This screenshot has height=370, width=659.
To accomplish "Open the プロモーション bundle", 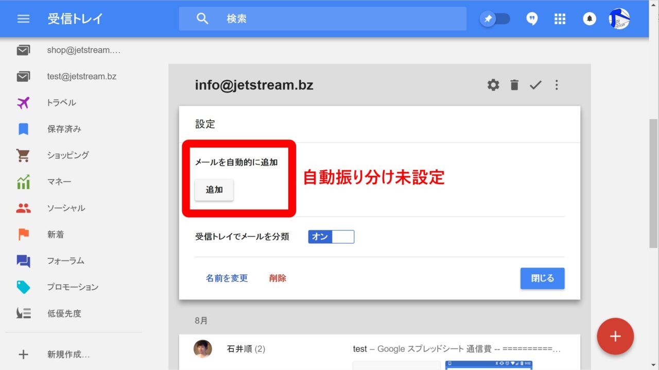I will [73, 287].
